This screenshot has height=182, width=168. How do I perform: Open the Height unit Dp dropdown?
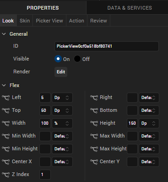point(149,123)
